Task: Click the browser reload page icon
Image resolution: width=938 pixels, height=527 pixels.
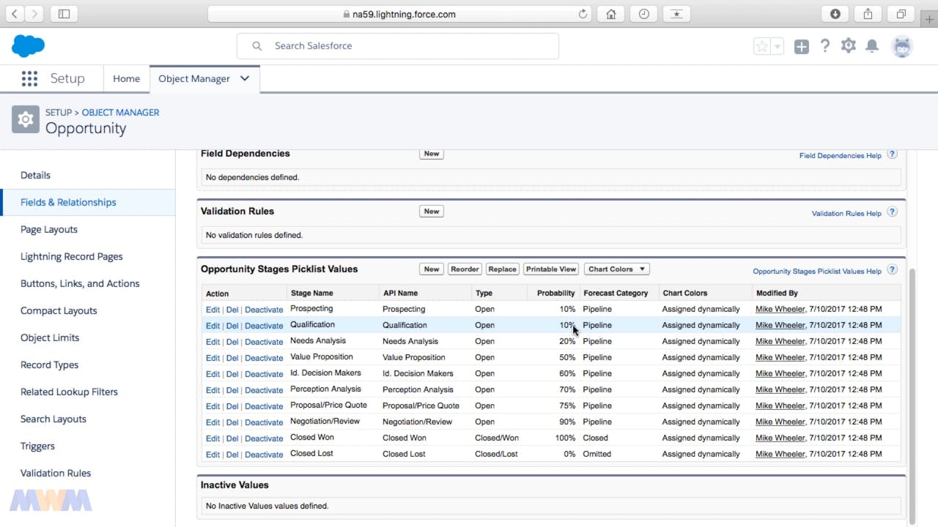Action: [x=583, y=14]
